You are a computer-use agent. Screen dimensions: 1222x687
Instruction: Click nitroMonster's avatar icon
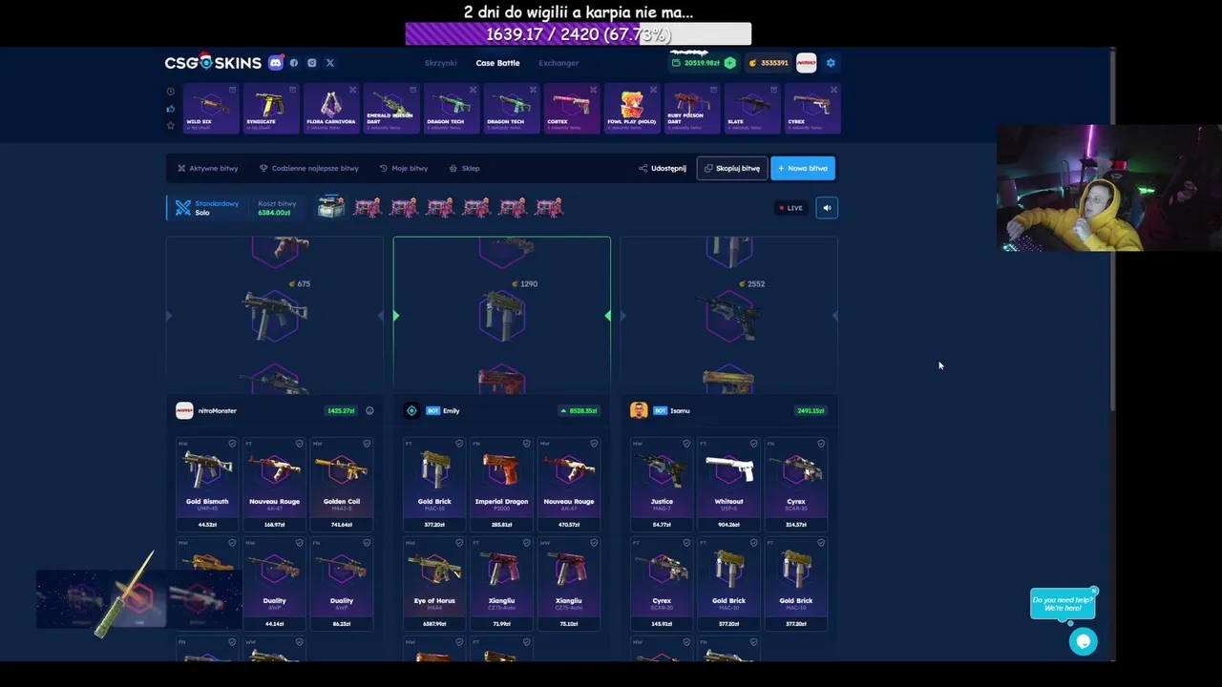coord(184,411)
